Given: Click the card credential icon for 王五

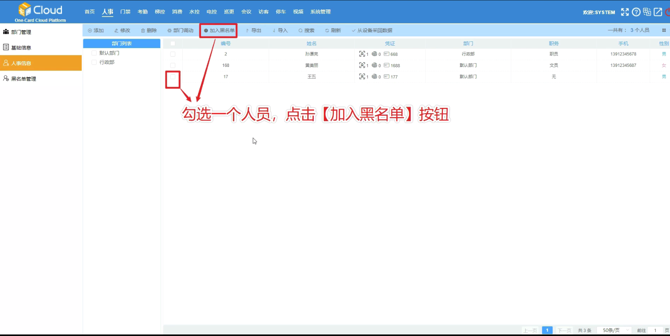Looking at the screenshot, I should (x=386, y=77).
